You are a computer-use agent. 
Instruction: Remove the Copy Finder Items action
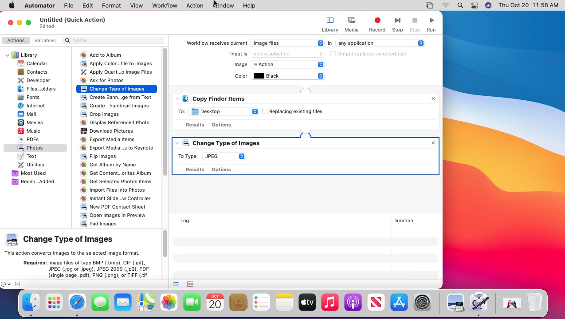click(433, 98)
